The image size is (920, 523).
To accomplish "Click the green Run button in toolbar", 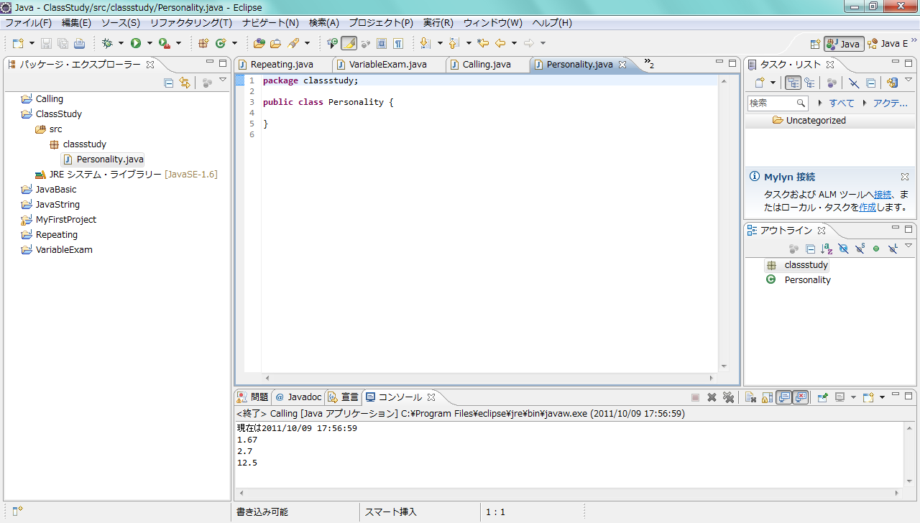I will pos(135,43).
